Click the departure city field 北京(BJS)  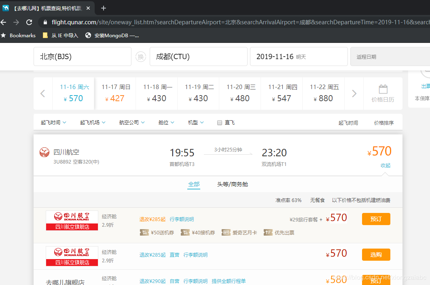[83, 57]
